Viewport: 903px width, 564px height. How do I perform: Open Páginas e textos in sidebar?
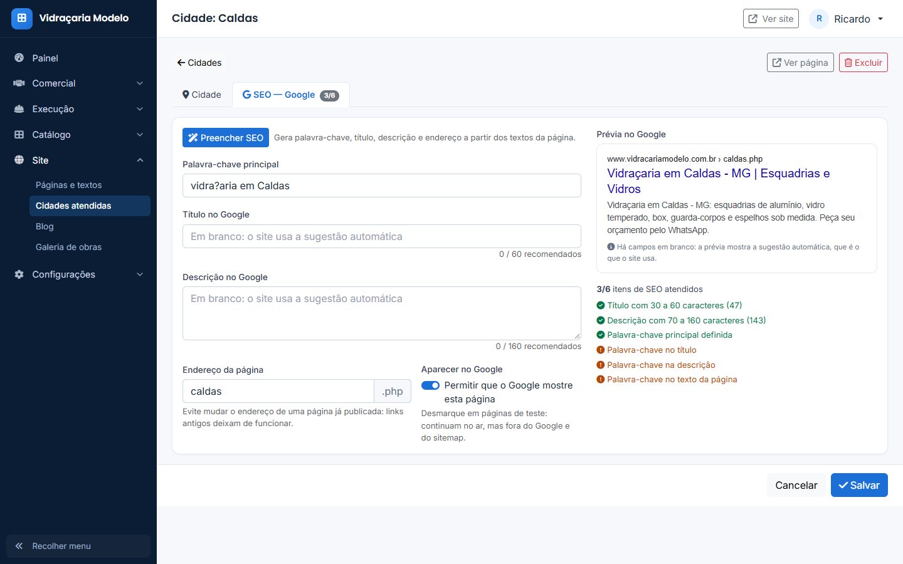(x=90, y=185)
